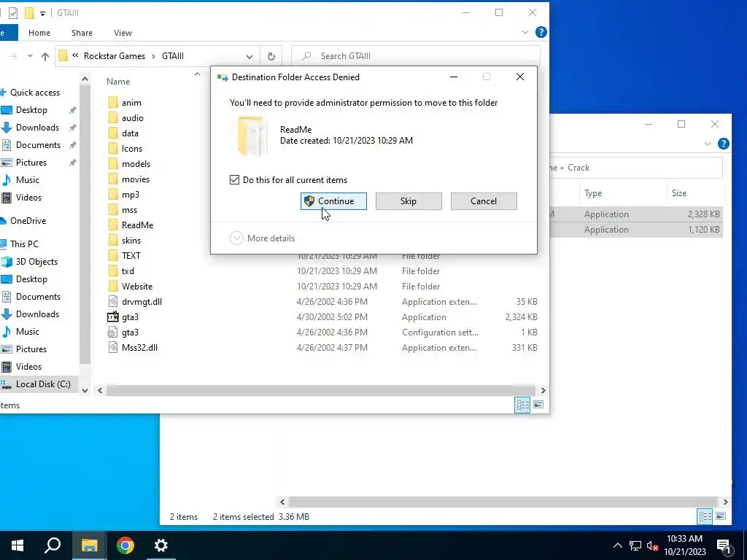Expand More details in the dialog
This screenshot has height=560, width=747.
[x=263, y=238]
